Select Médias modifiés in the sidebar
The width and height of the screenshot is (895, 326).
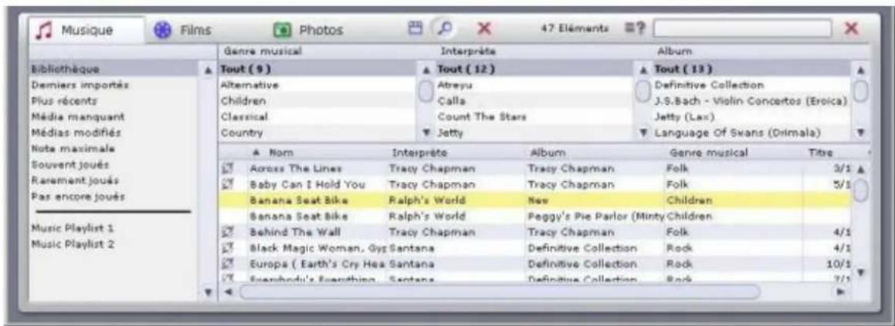[114, 133]
